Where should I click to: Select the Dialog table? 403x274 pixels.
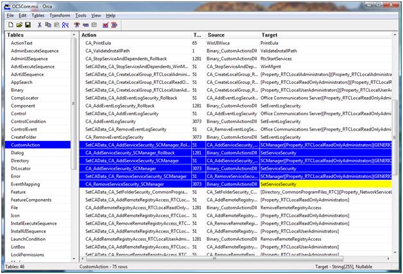coord(17,153)
